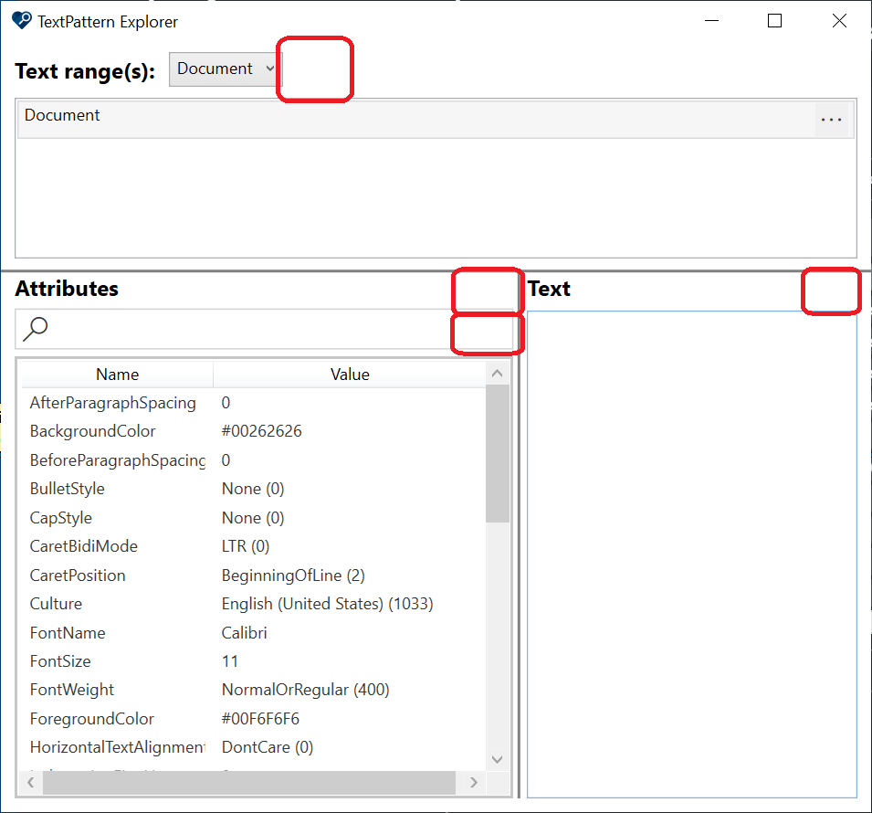Viewport: 872px width, 813px height.
Task: Select the Document text range row
Action: click(x=436, y=119)
